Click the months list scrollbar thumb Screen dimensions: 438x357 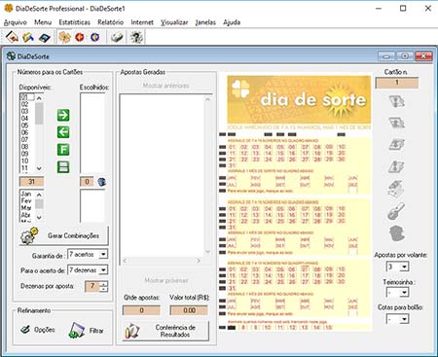(39, 203)
